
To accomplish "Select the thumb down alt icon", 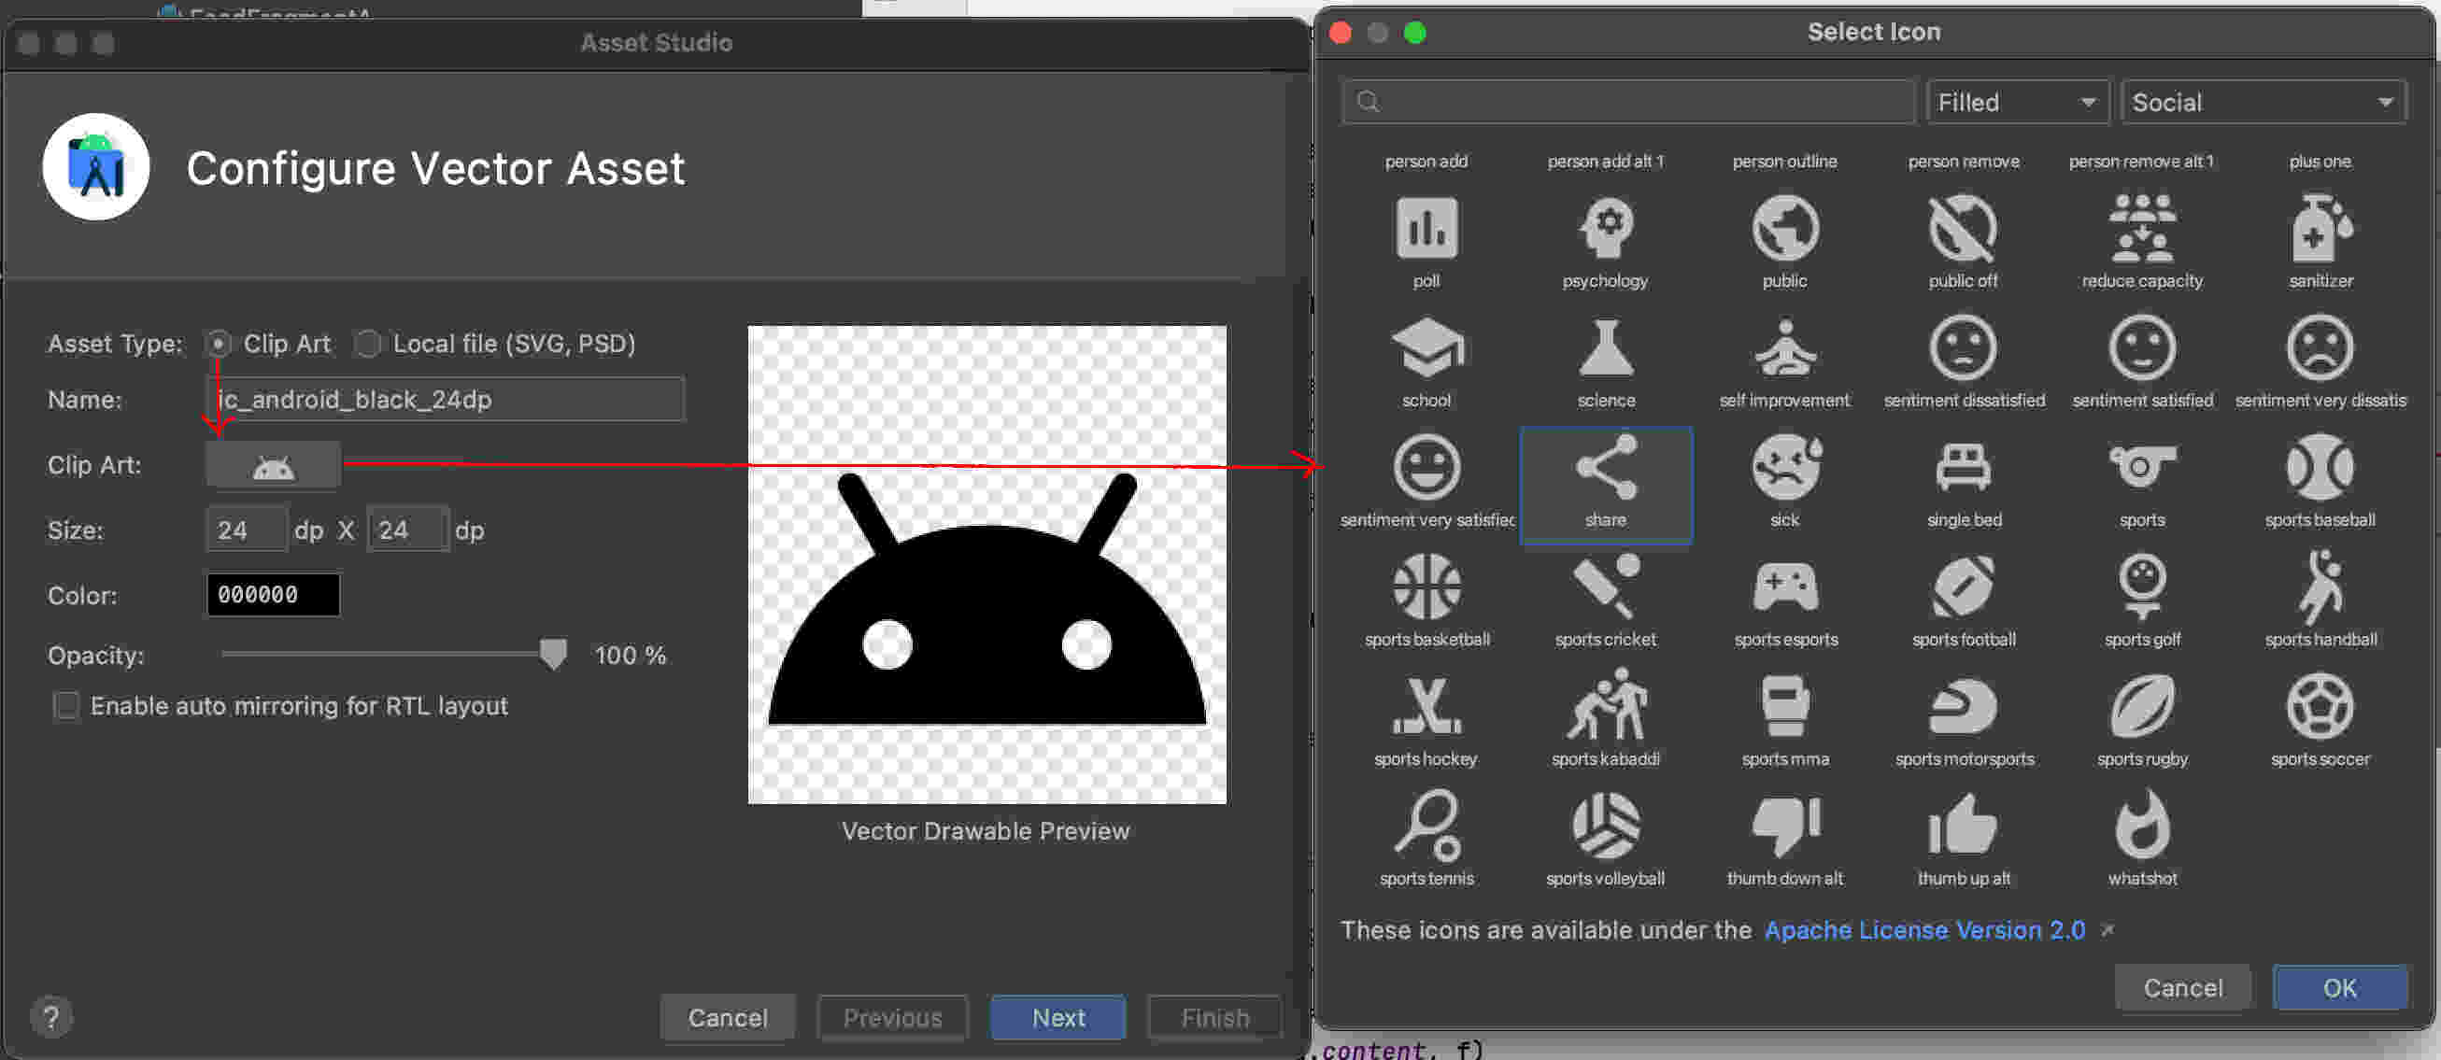I will (1784, 825).
